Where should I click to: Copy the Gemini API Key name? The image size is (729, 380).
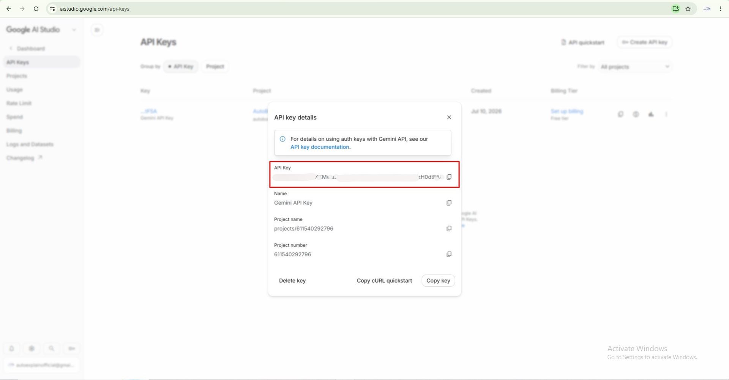[449, 203]
